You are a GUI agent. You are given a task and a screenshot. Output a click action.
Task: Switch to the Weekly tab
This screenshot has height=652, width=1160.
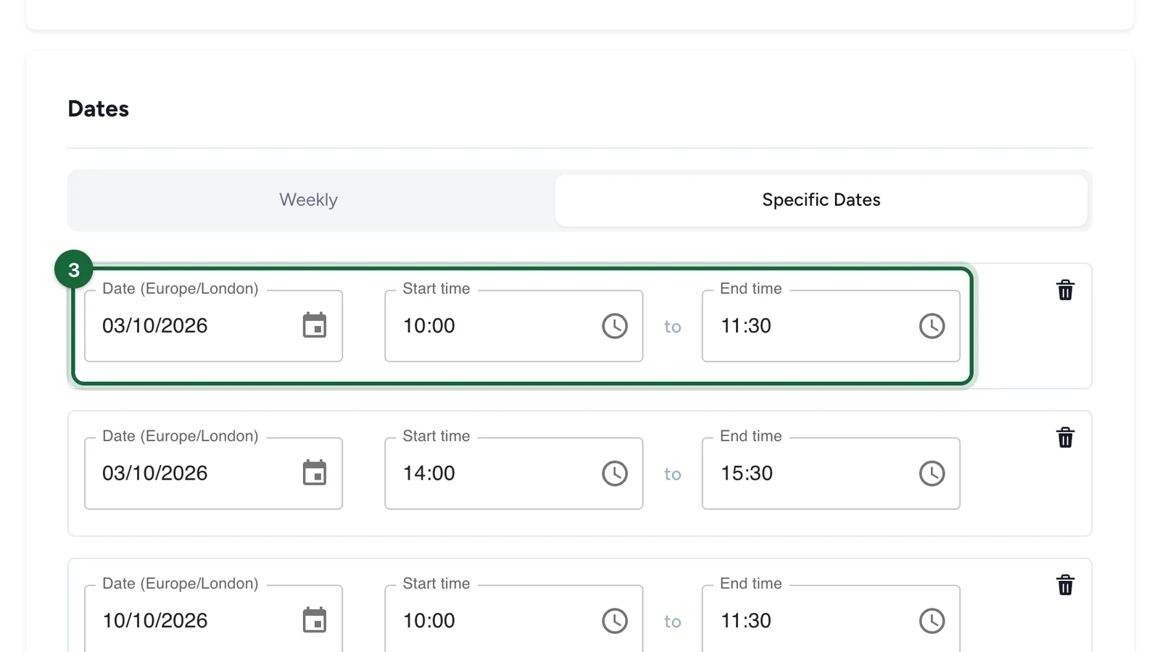click(309, 200)
